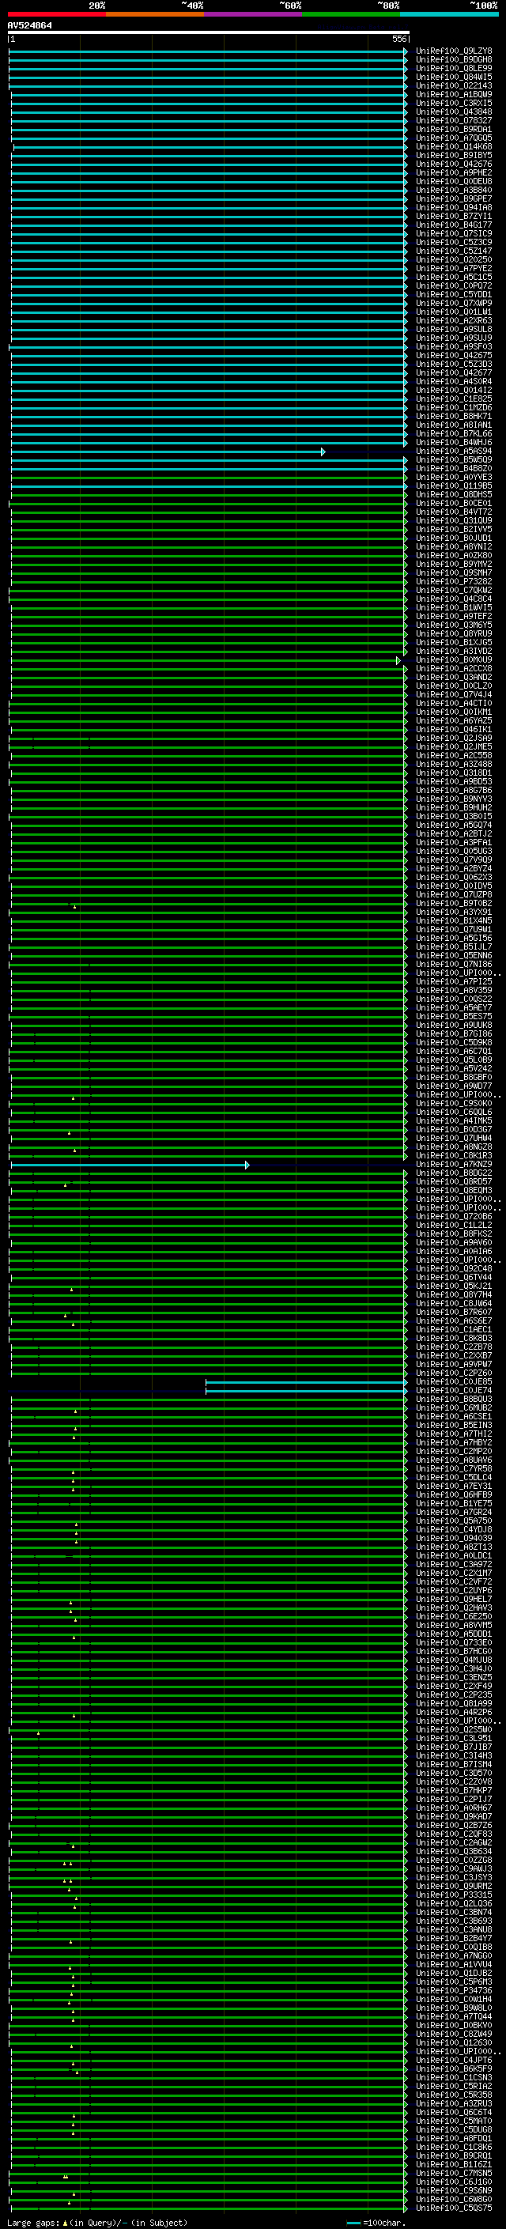The height and width of the screenshot is (2229, 506).
Task: Click the green ~80% identity legend segment
Action: (x=351, y=15)
